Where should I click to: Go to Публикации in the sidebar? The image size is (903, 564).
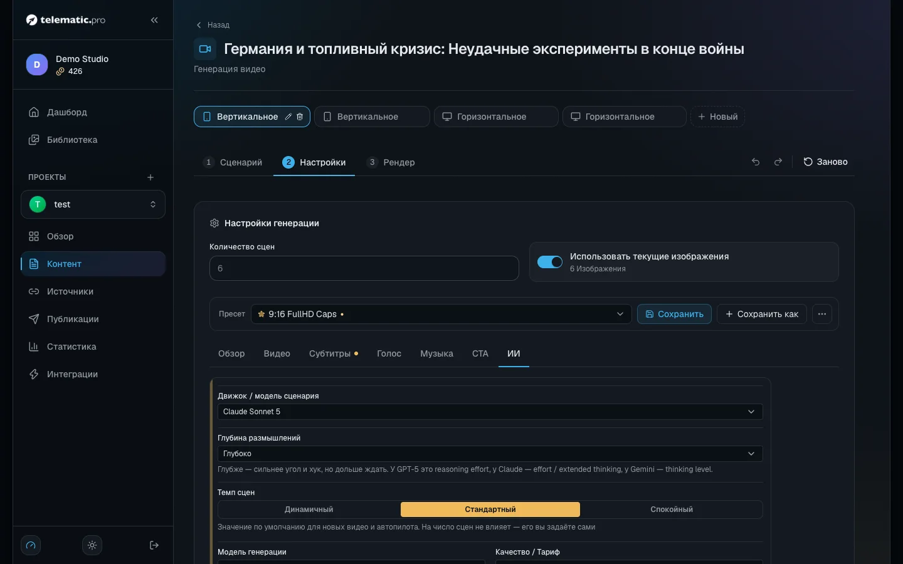pyautogui.click(x=93, y=319)
